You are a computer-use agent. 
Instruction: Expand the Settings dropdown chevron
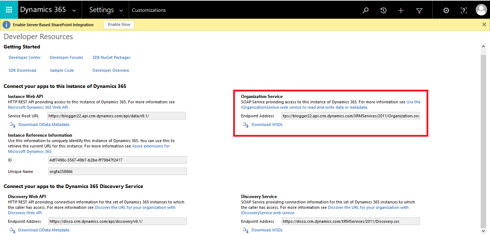tap(121, 10)
